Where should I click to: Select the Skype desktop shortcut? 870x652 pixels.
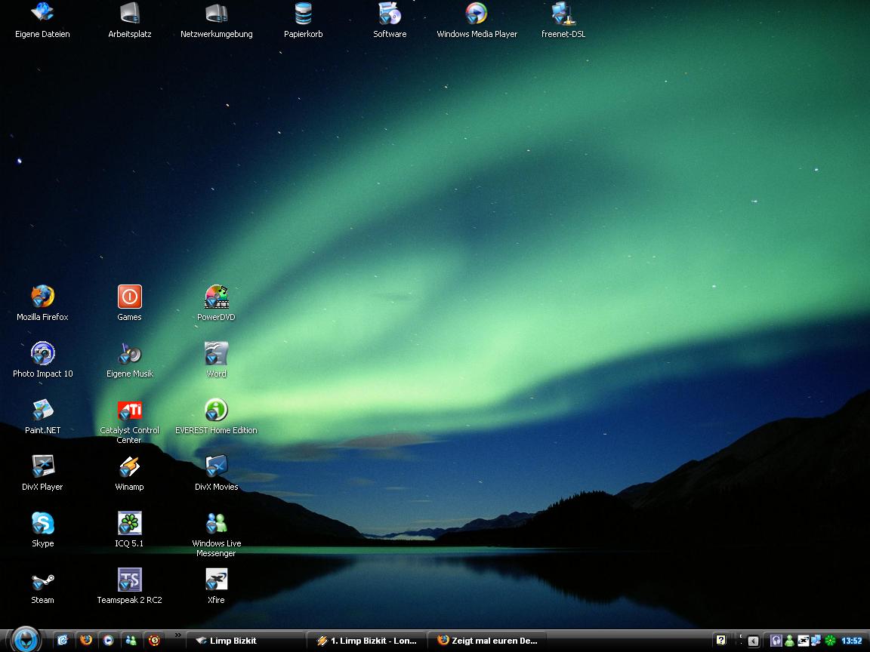42,530
